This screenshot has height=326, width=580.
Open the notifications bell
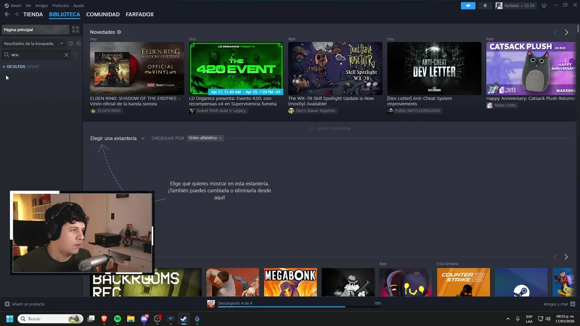(x=485, y=5)
